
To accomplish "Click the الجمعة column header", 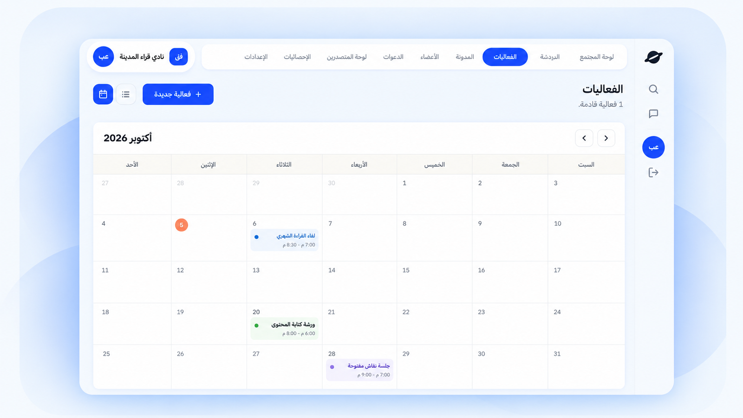I will [510, 164].
